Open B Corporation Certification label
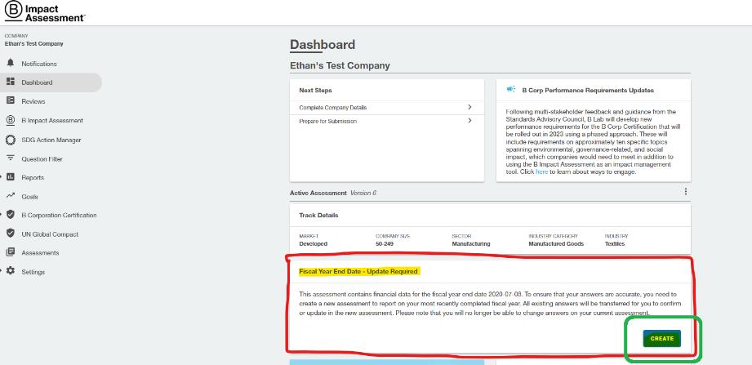The height and width of the screenshot is (365, 752). coord(59,216)
